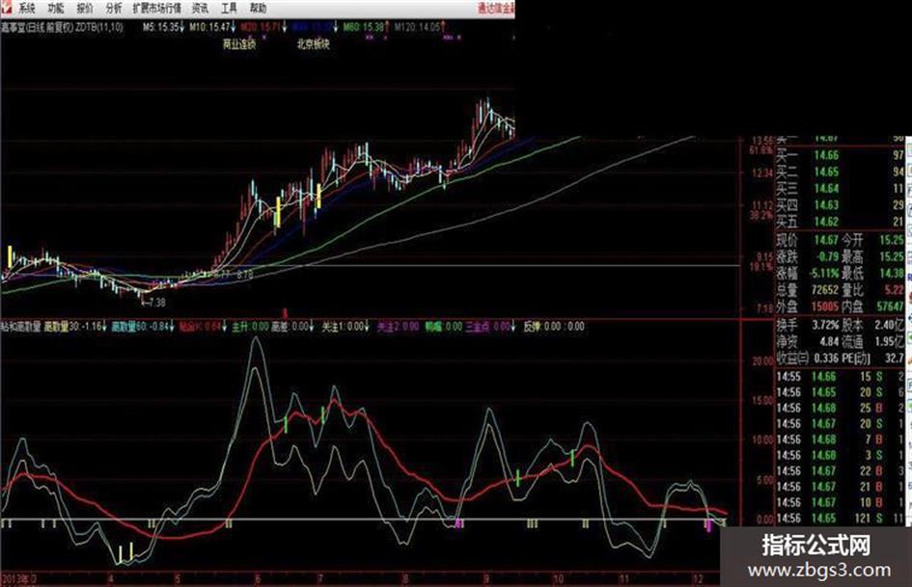Open the 报价 menu

85,7
